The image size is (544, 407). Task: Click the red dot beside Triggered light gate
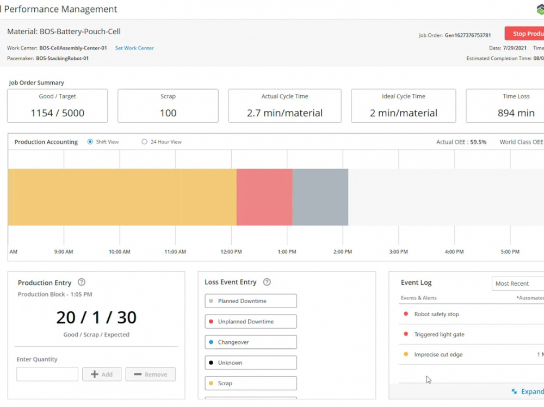[406, 334]
